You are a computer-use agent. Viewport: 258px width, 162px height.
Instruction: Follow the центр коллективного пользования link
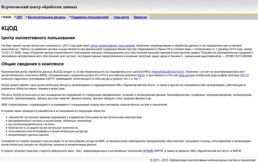[113, 46]
